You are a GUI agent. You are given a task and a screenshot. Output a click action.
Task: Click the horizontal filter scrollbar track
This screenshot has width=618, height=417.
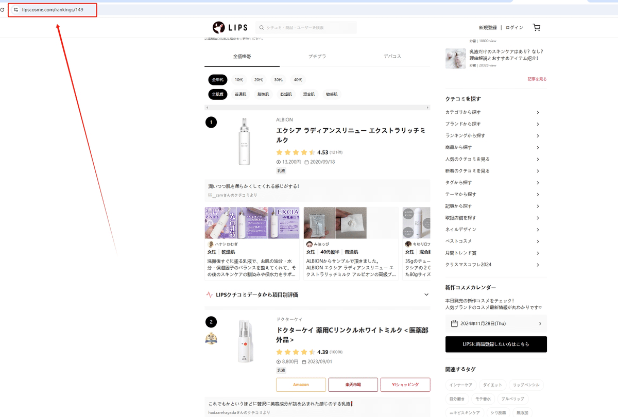(317, 108)
